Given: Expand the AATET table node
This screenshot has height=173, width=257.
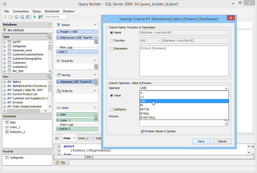Looking at the screenshot, I should (x=4, y=42).
